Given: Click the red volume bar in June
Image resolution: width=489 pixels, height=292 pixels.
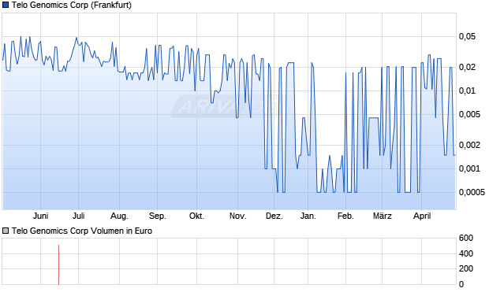Looking at the screenshot, I should coord(58,264).
